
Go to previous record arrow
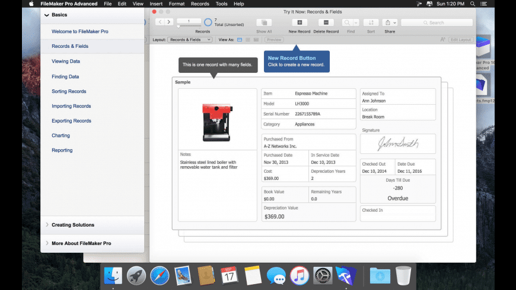(x=160, y=22)
